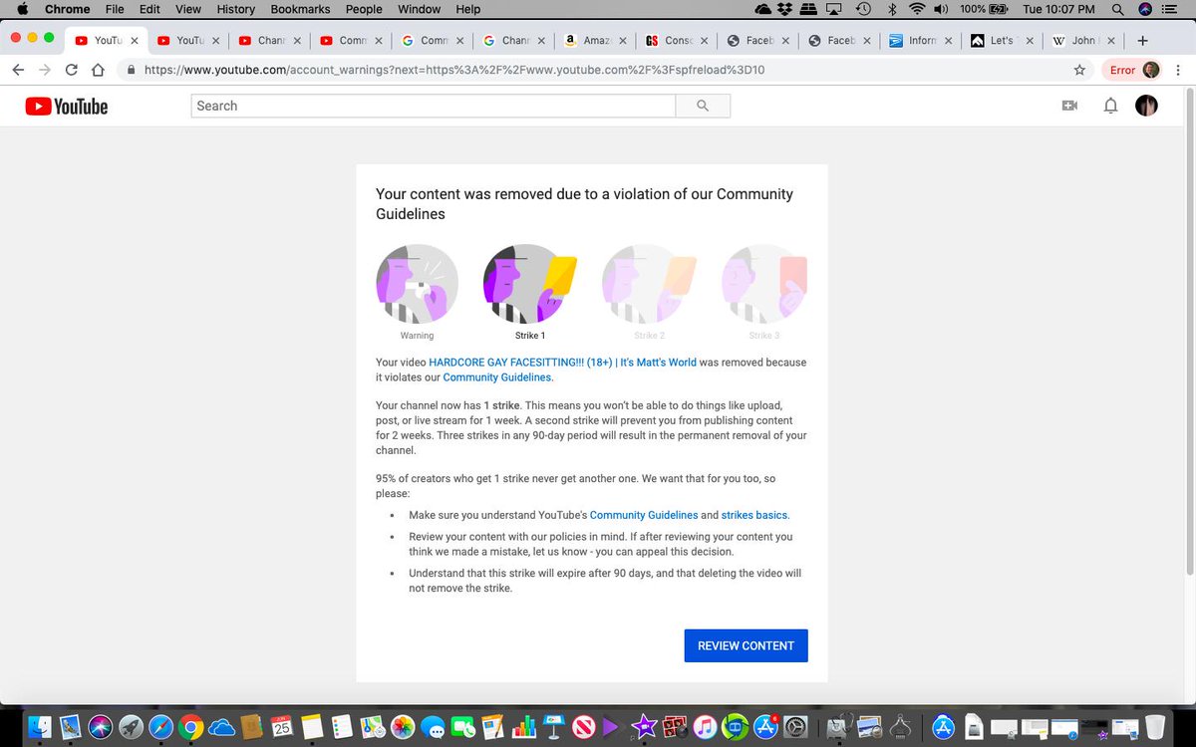Open a new tab with plus button
1196x747 pixels.
click(x=1142, y=41)
